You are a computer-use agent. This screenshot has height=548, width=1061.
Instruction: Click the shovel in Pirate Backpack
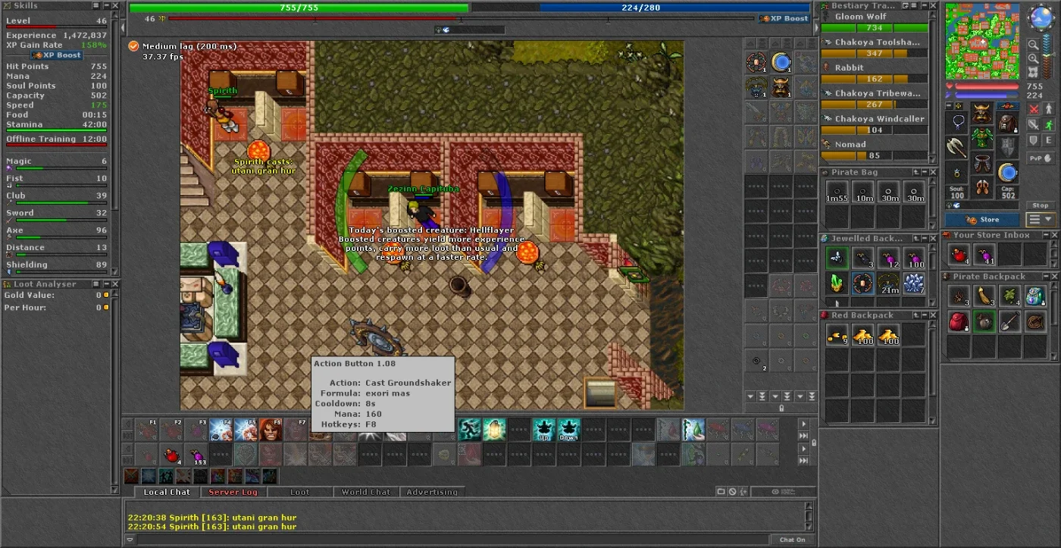point(1009,321)
